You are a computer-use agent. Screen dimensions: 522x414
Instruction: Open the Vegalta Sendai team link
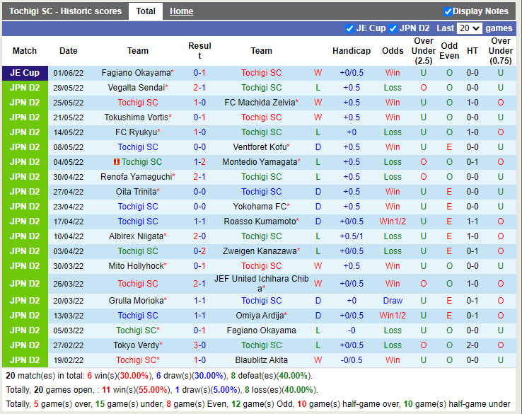click(136, 88)
